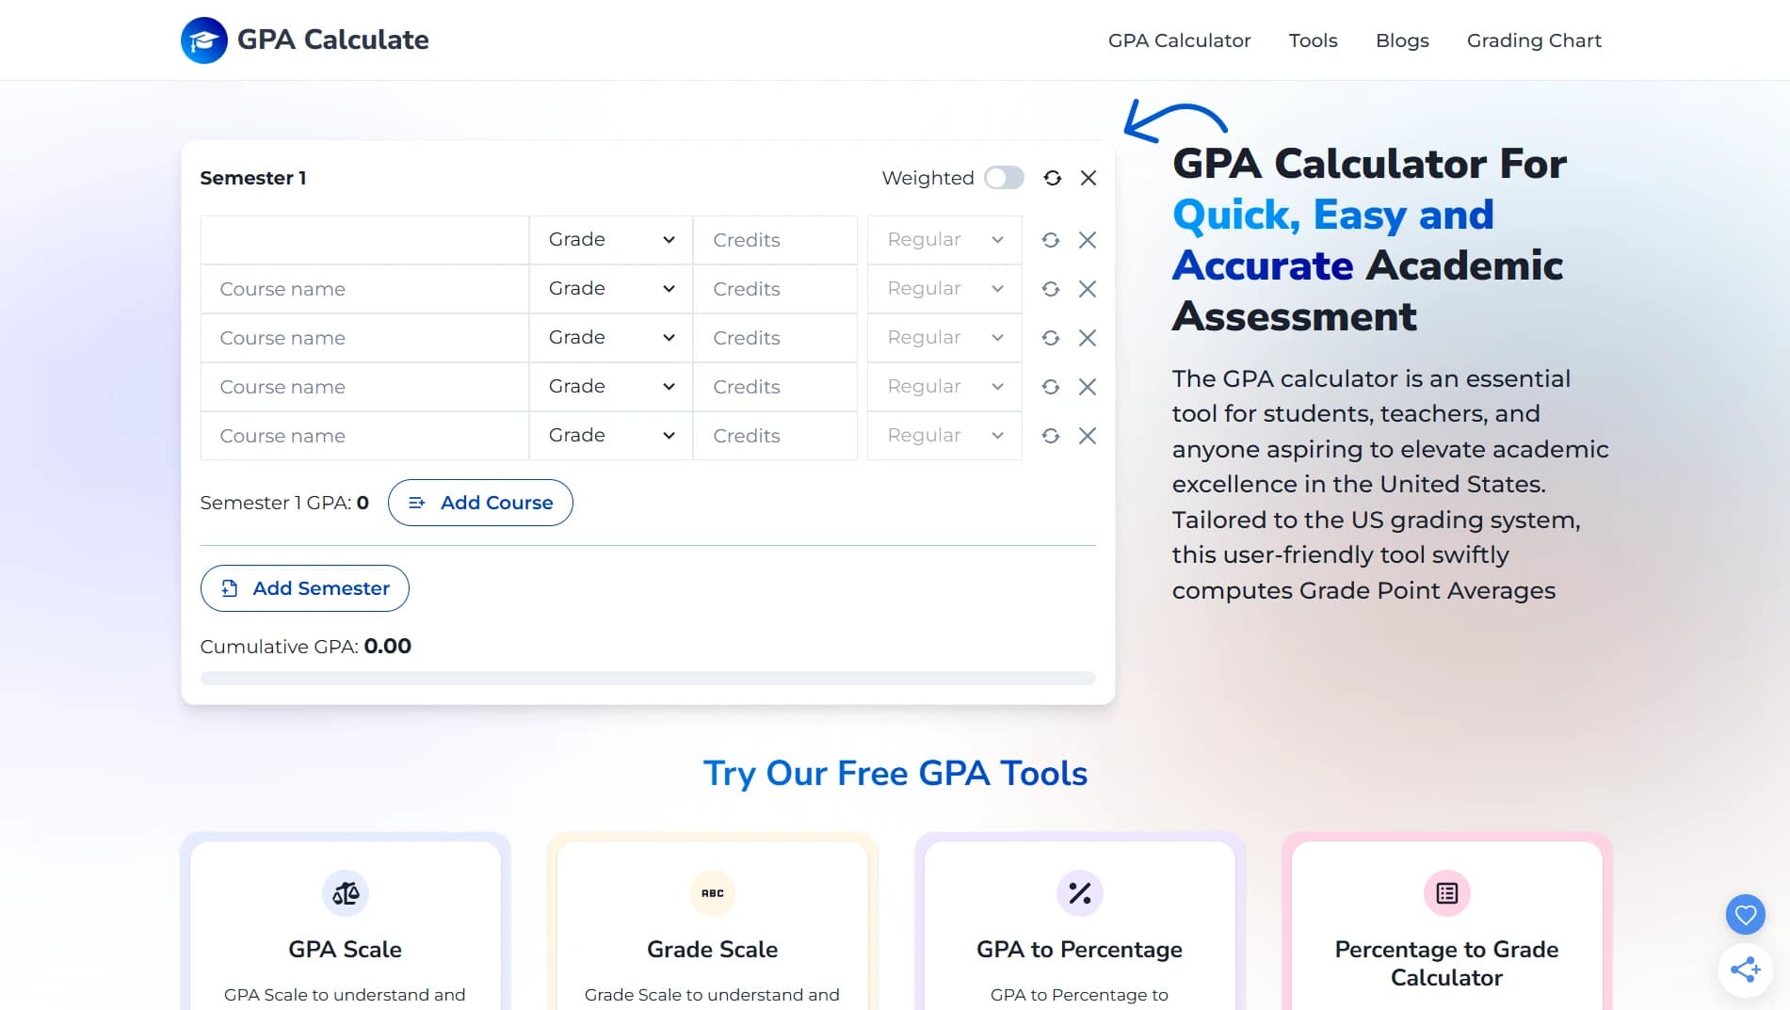
Task: Open the share floating icon
Action: pos(1745,969)
